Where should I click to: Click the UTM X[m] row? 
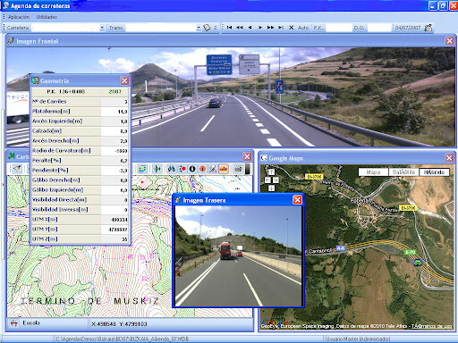click(80, 220)
